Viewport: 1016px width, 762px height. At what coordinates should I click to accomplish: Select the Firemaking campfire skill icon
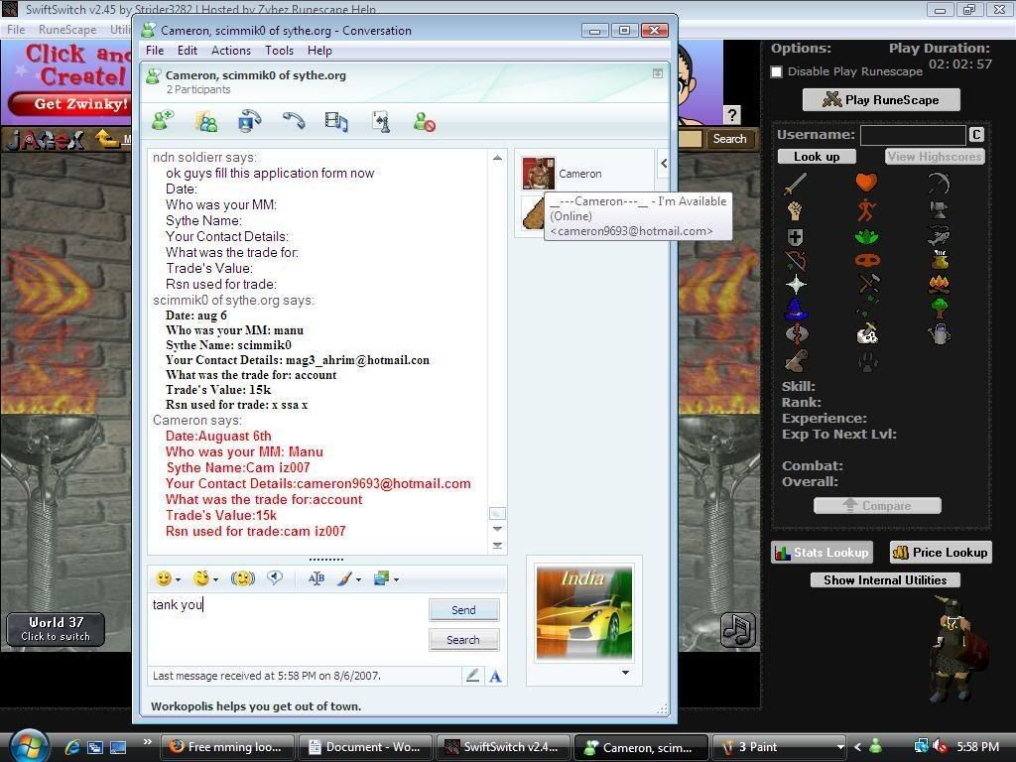coord(939,284)
